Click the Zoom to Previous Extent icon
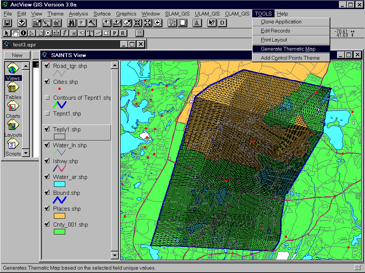 pyautogui.click(x=158, y=23)
